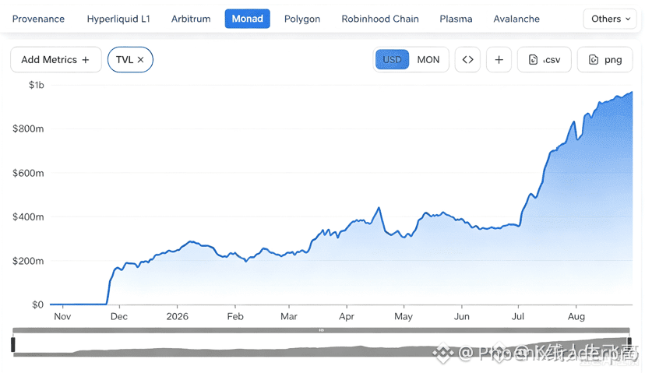
Task: Toggle the TVL metric chip
Action: coord(130,60)
